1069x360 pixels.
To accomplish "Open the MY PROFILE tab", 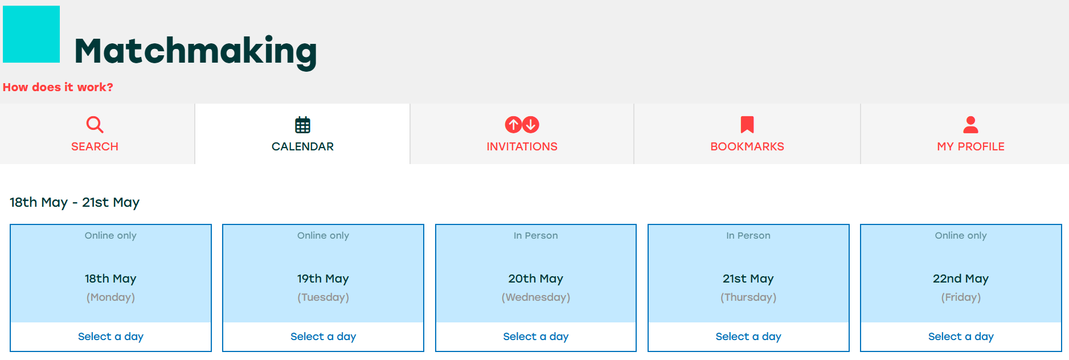I will [x=970, y=146].
